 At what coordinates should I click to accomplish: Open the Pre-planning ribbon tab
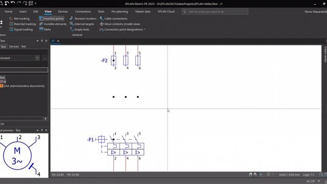point(120,11)
